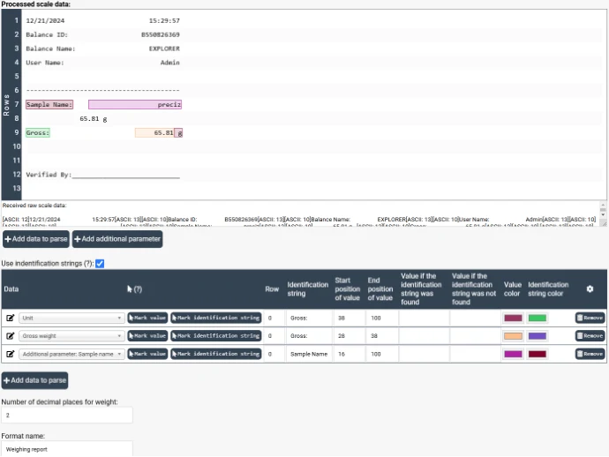Click the settings gear in table header
The width and height of the screenshot is (609, 457).
[x=590, y=288]
